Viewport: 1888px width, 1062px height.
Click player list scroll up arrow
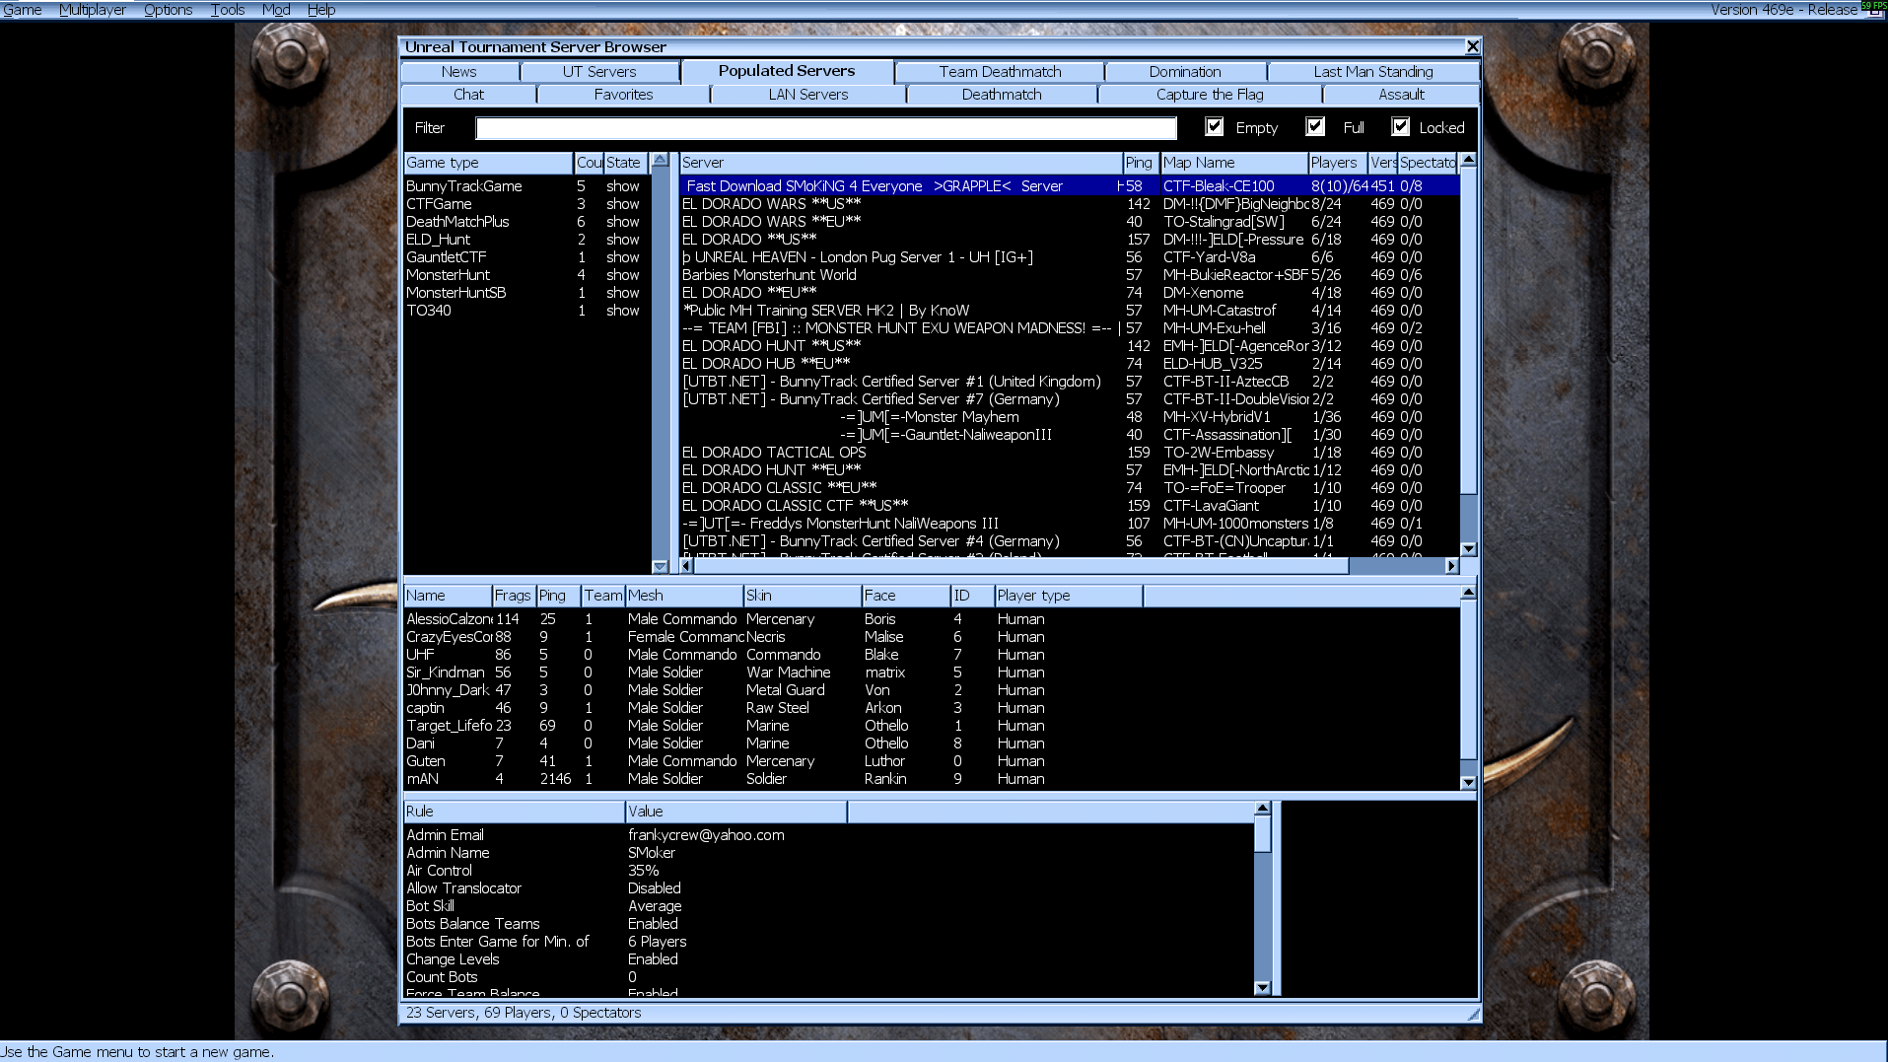1468,593
